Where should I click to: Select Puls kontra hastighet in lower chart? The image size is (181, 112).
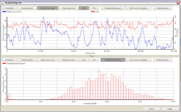[x=138, y=60]
